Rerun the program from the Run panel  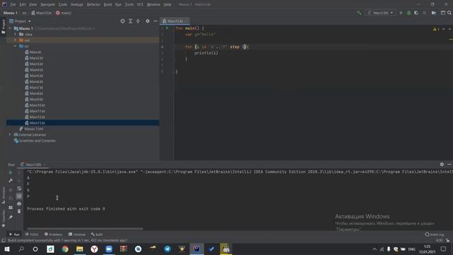click(11, 173)
